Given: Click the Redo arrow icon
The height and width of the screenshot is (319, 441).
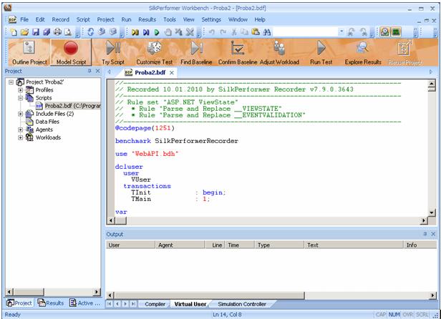Looking at the screenshot, I should [x=223, y=32].
